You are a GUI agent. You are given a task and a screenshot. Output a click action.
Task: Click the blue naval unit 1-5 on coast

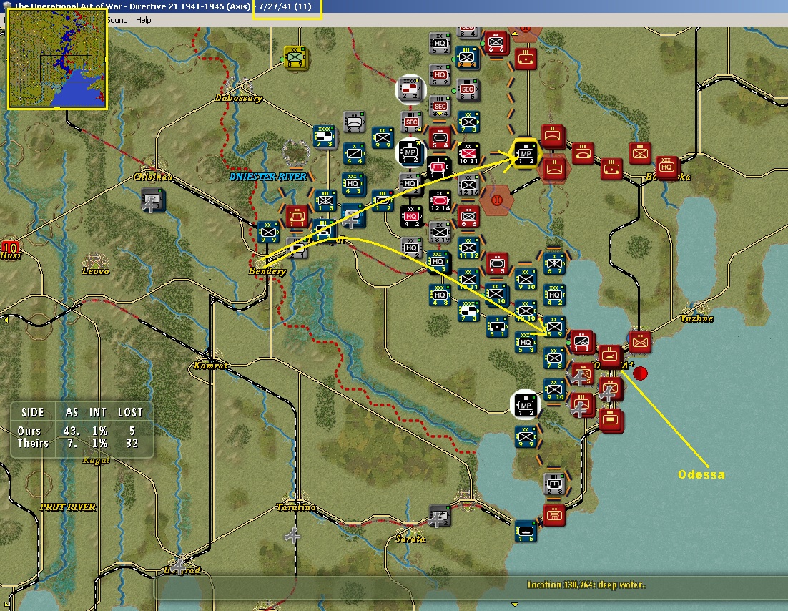(x=526, y=531)
